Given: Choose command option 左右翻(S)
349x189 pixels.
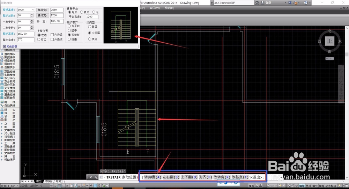Looking at the screenshot, I should 171,177.
